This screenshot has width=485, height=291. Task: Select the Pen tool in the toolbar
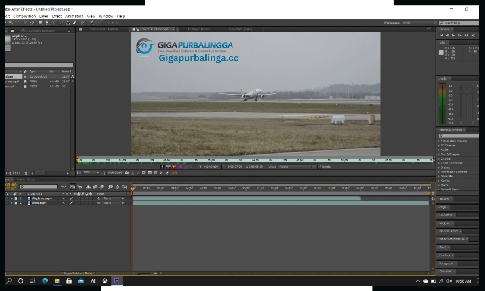(x=47, y=23)
